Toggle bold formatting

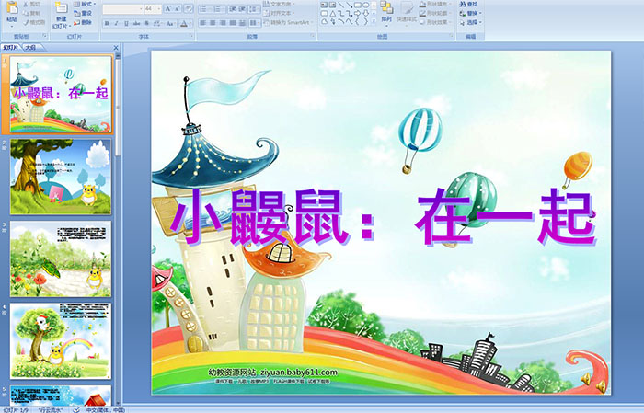tap(106, 22)
